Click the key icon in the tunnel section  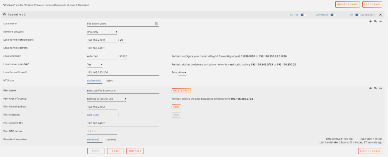point(375,21)
